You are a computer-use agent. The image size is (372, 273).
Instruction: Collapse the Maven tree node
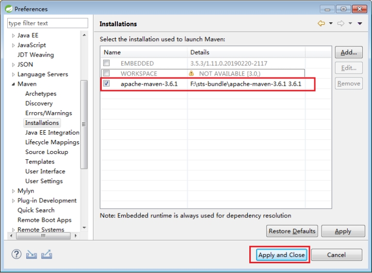[13, 84]
